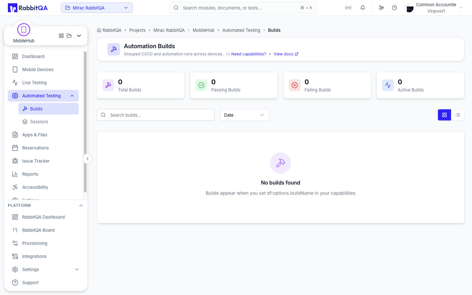Open the Mirac RabbitQA project dropdown
This screenshot has width=472, height=295.
point(97,8)
